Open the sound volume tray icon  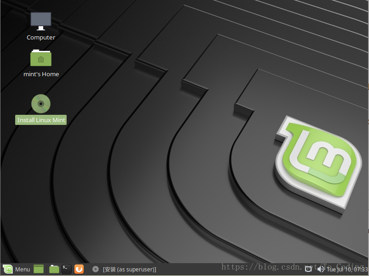[321, 269]
